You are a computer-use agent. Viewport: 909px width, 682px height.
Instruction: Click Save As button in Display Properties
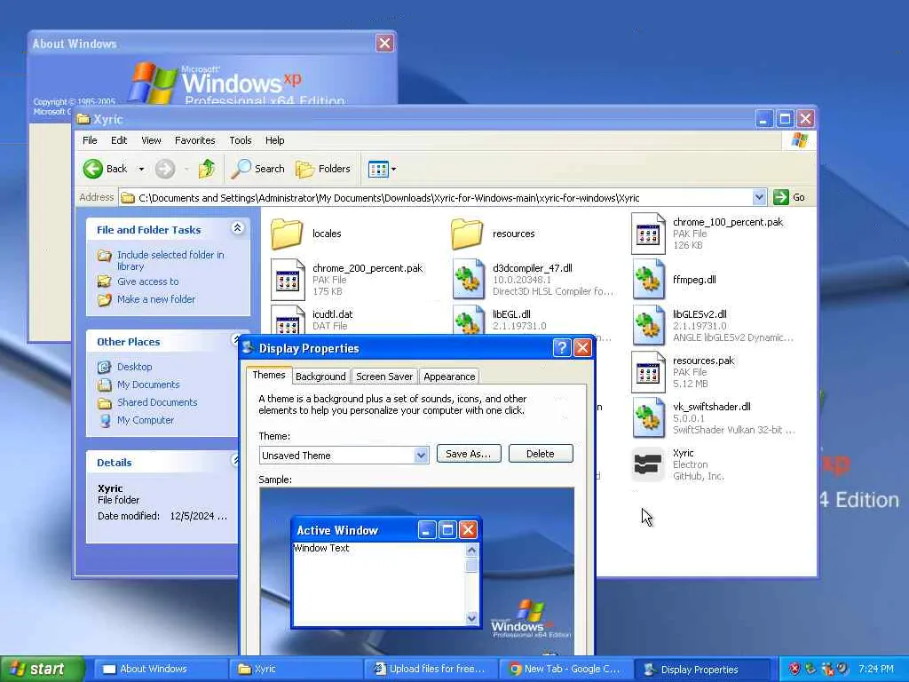click(469, 454)
